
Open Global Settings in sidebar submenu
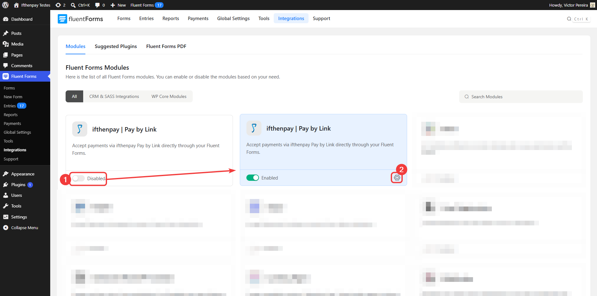(17, 132)
